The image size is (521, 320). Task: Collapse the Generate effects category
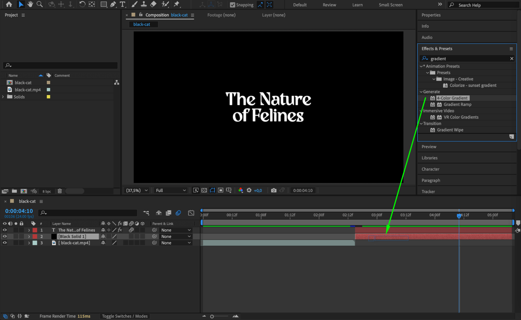(x=421, y=92)
